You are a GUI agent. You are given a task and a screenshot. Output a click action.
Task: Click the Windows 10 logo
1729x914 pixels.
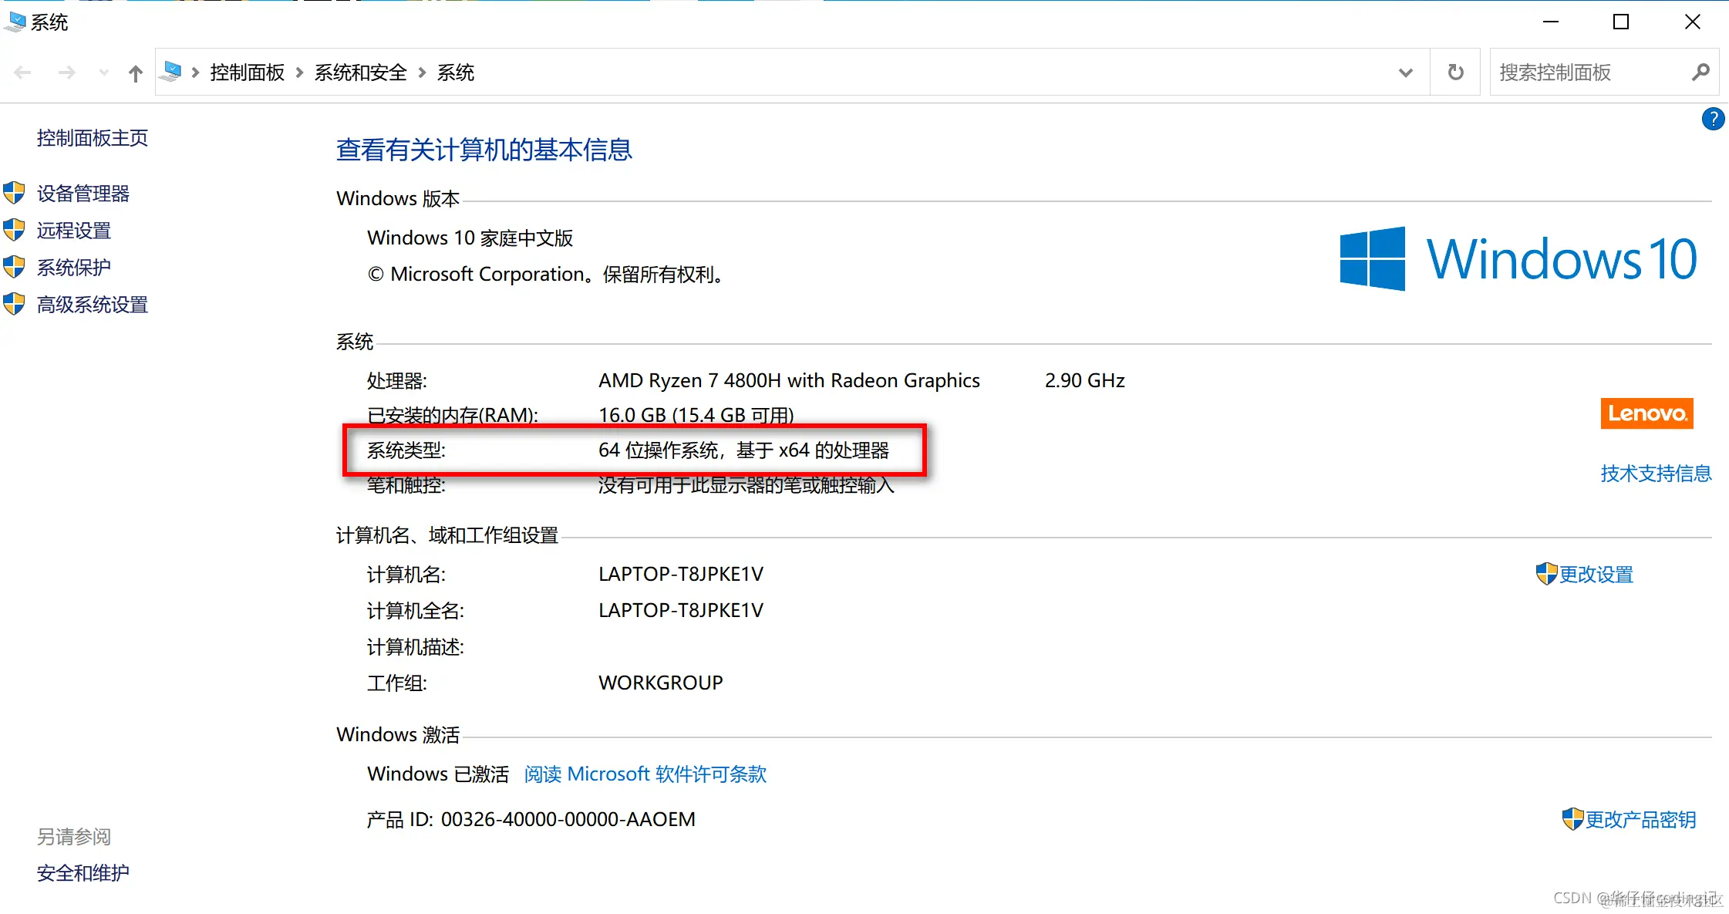tap(1518, 258)
